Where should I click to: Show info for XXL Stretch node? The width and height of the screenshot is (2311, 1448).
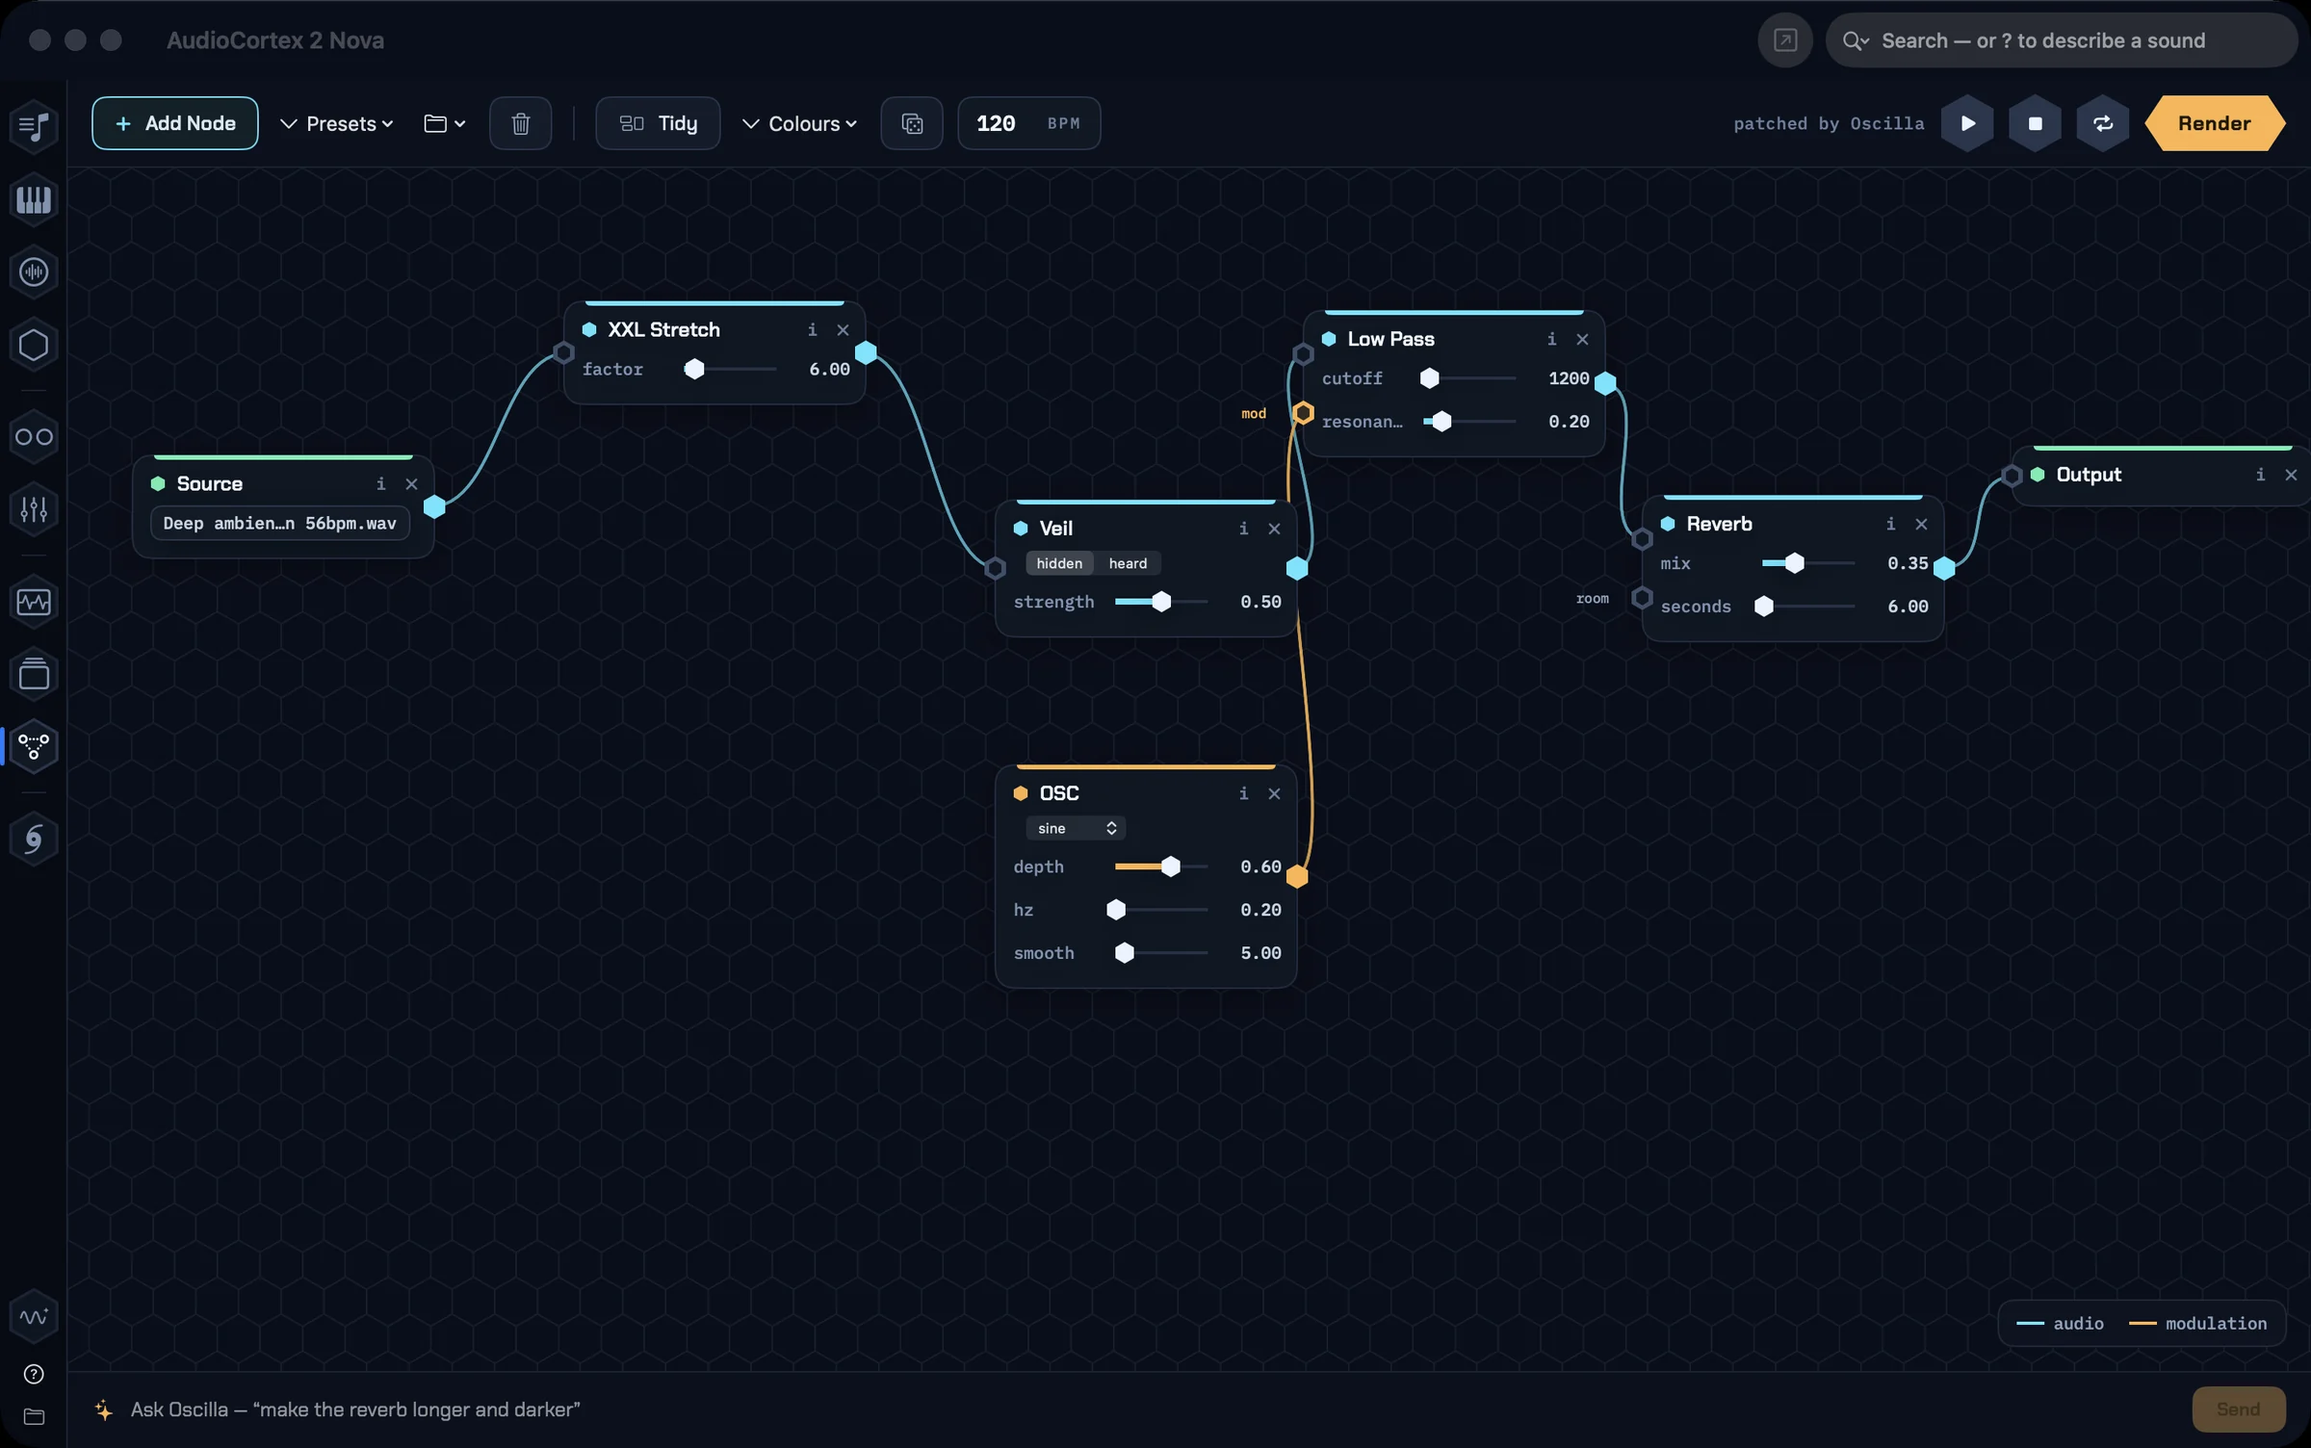(x=813, y=329)
